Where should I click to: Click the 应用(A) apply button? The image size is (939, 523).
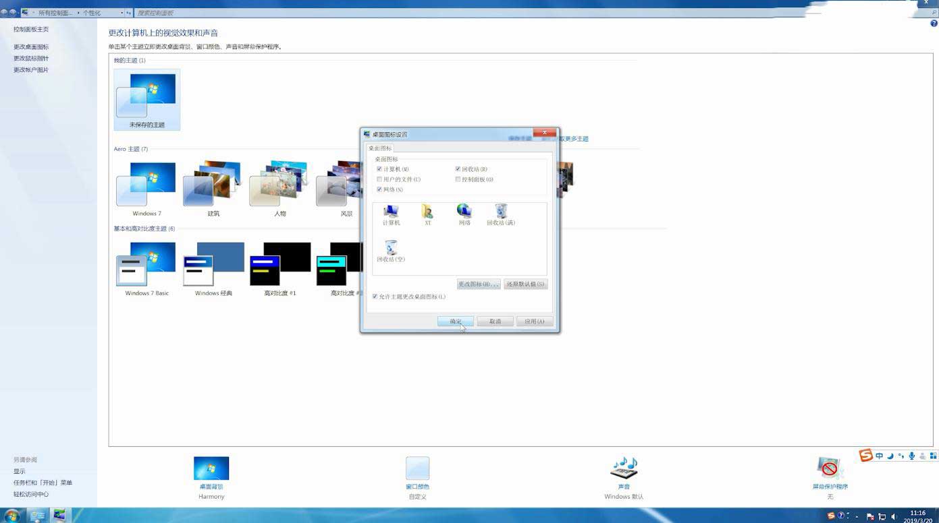tap(535, 321)
